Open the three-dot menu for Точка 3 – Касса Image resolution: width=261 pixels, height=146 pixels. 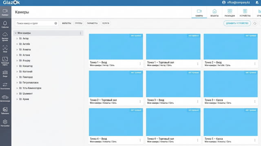pyautogui.click(x=255, y=101)
